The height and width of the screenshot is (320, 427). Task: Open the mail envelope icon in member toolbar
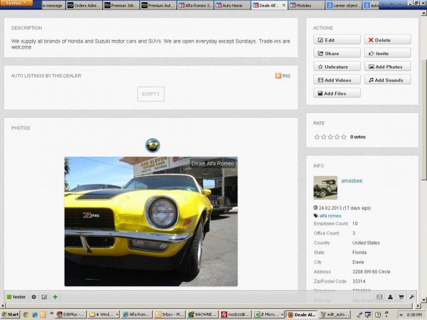pyautogui.click(x=379, y=297)
